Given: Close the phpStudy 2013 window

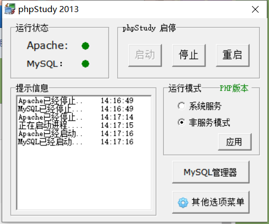Looking at the screenshot, I should point(255,9).
